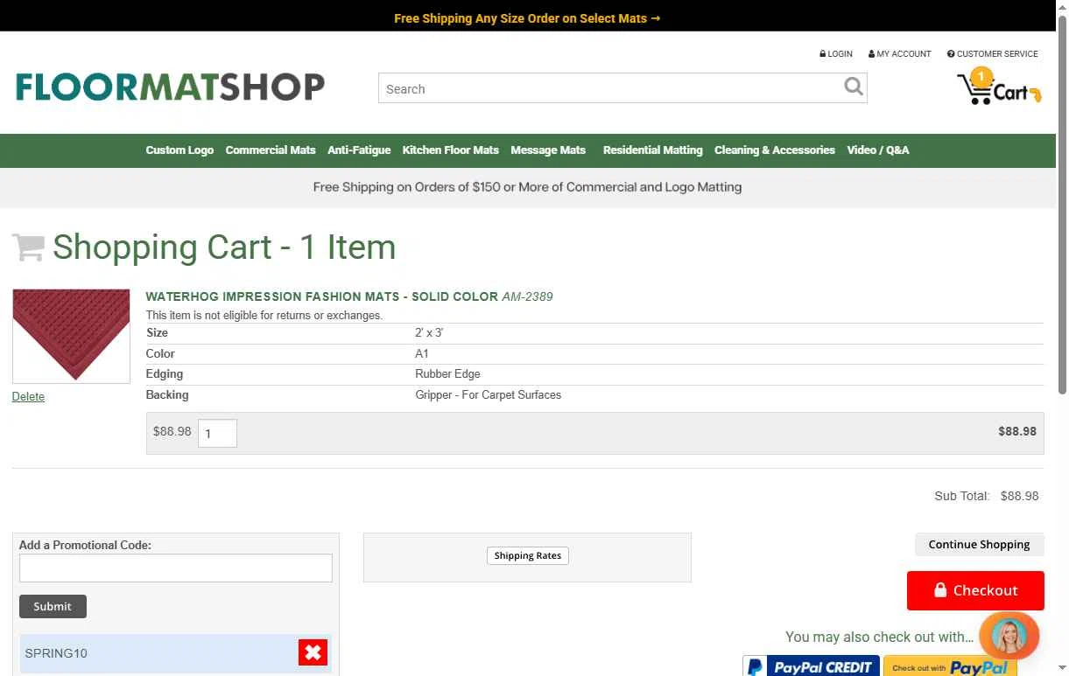Click the search input field

610,88
